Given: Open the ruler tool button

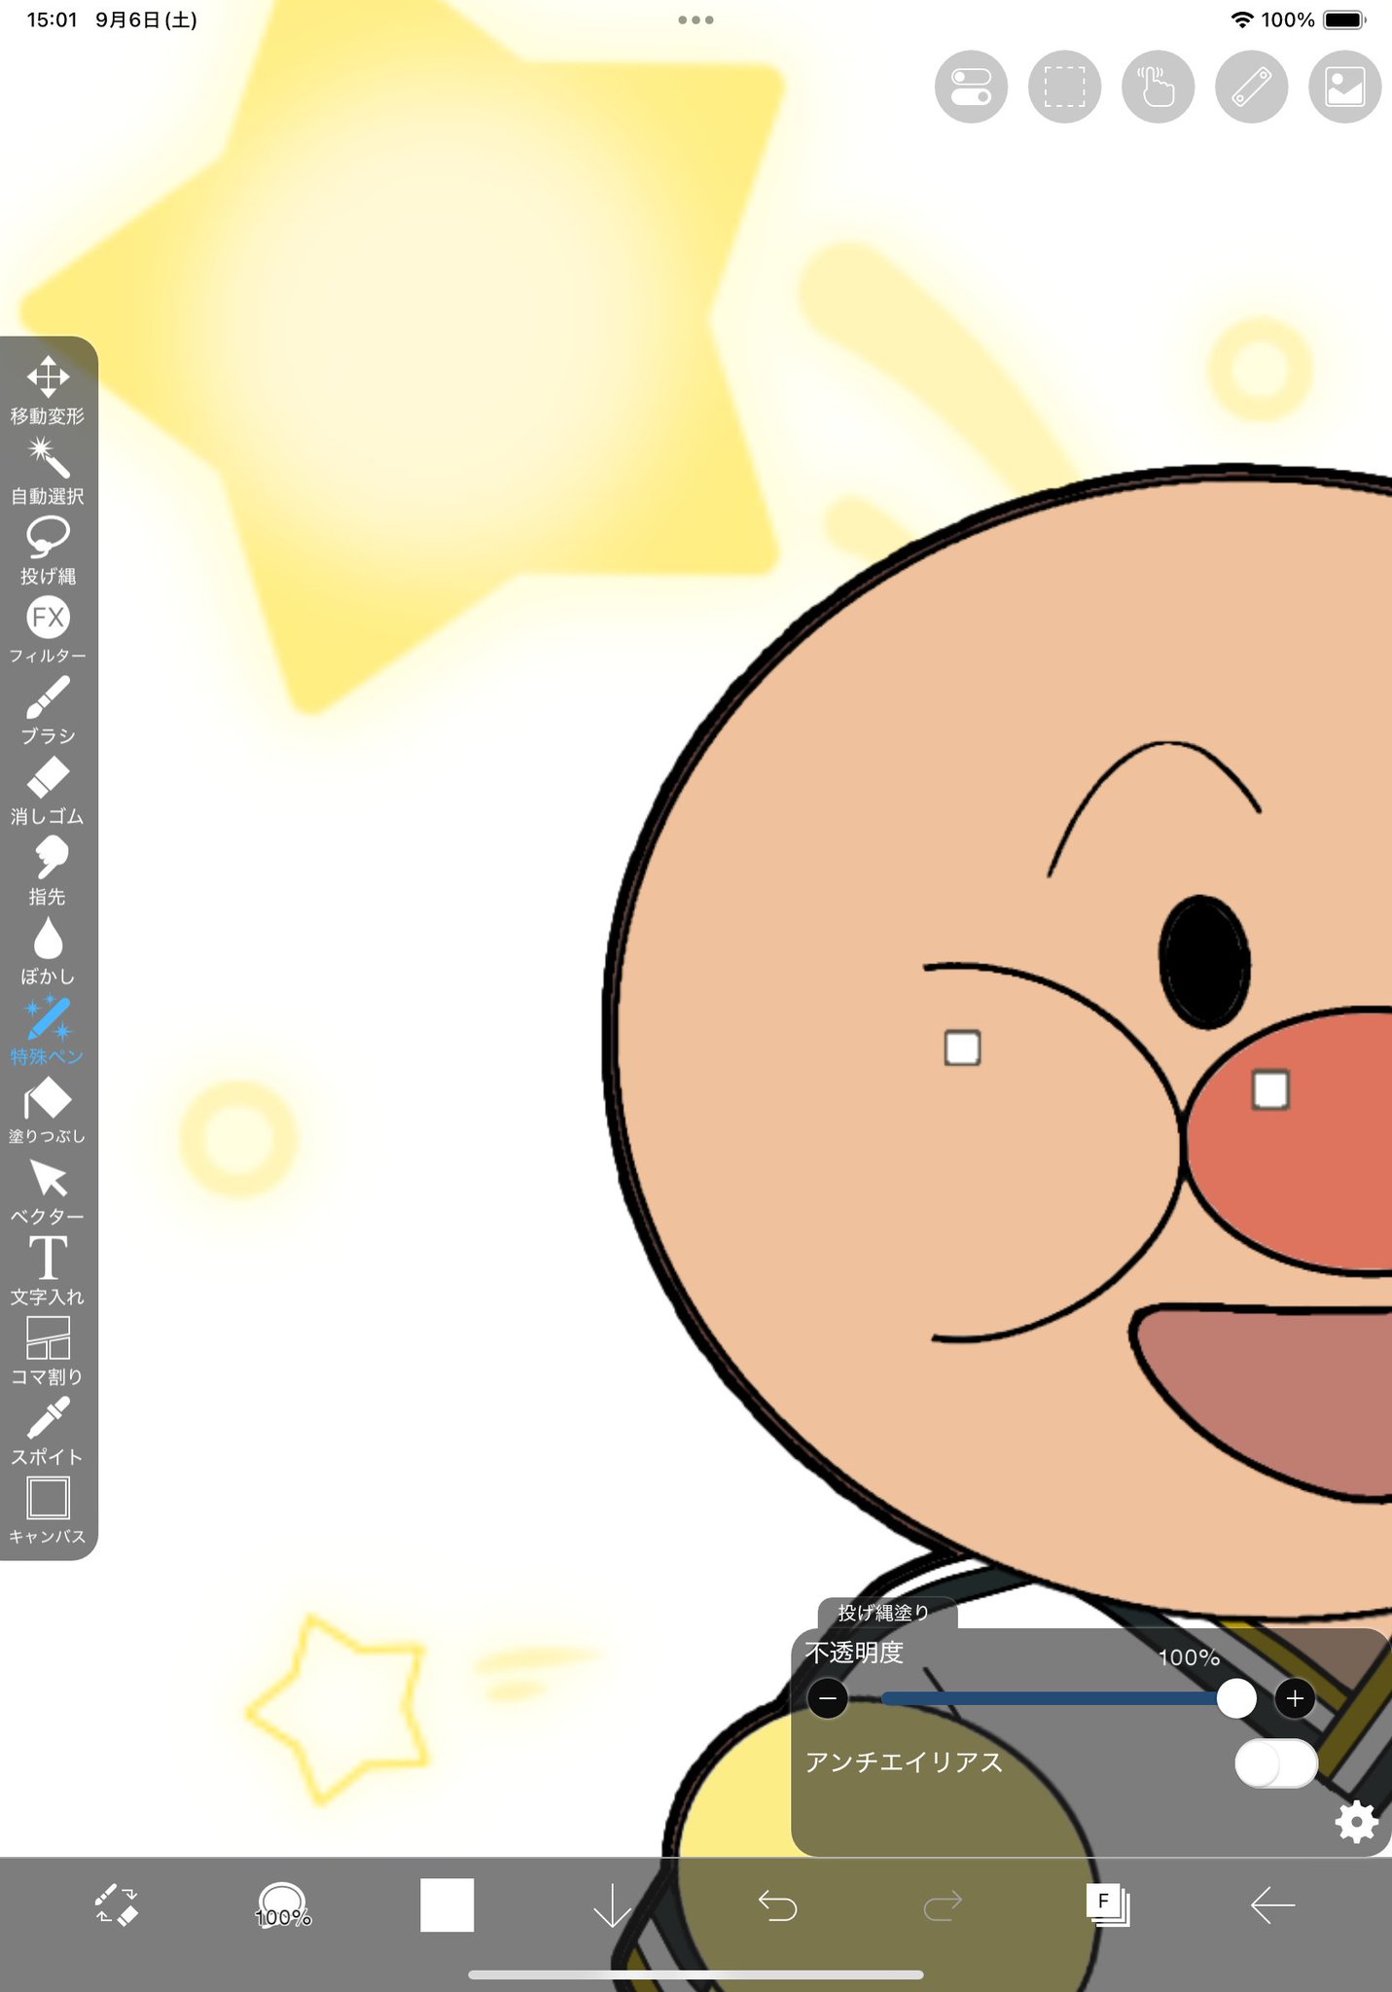Looking at the screenshot, I should click(1252, 87).
